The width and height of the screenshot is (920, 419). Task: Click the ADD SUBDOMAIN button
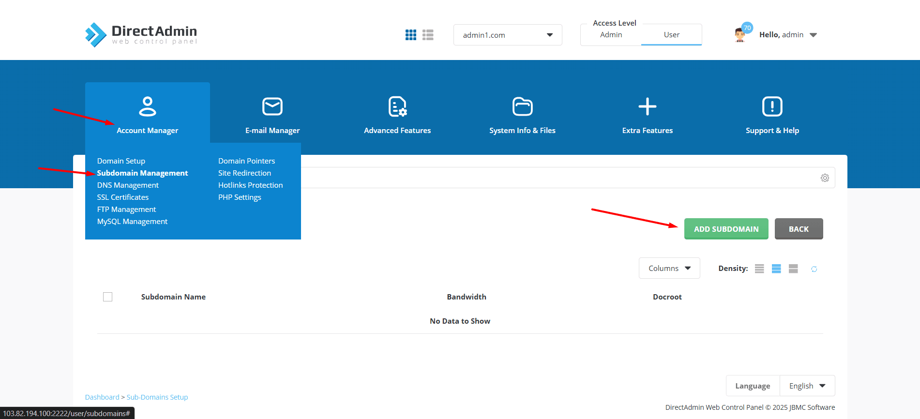[x=726, y=229]
